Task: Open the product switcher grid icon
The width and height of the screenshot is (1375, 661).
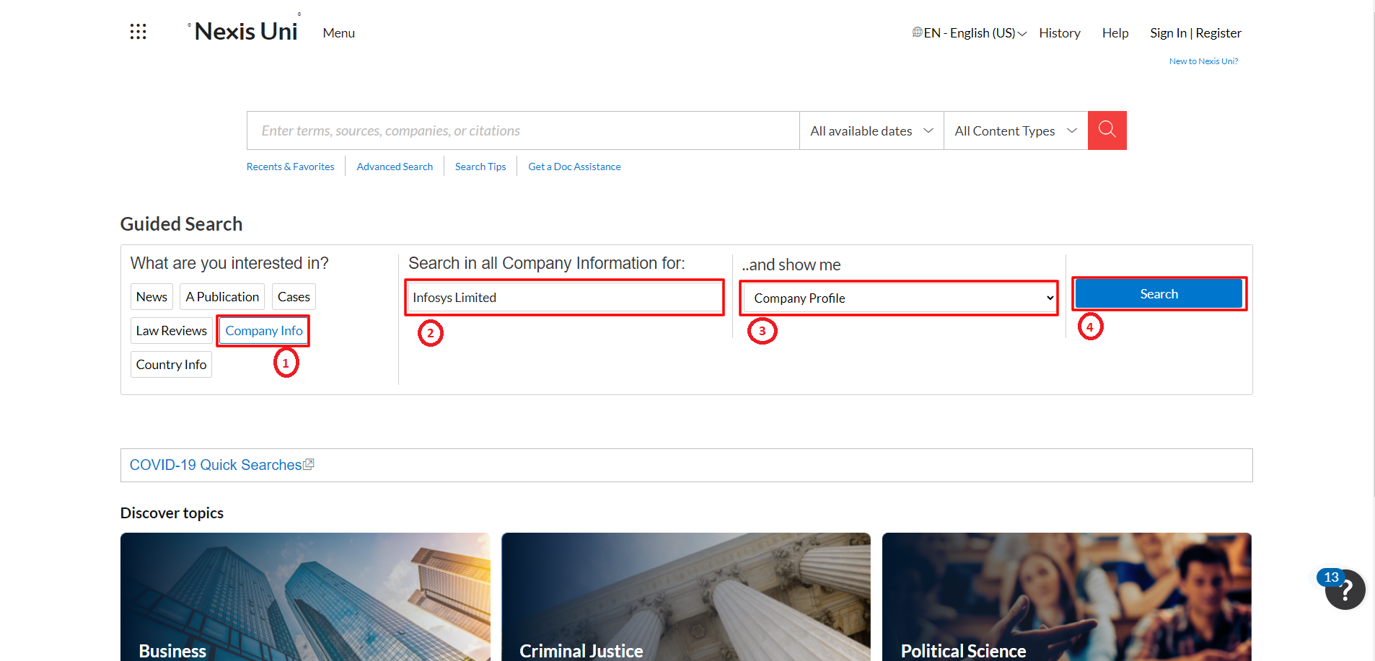Action: click(138, 32)
